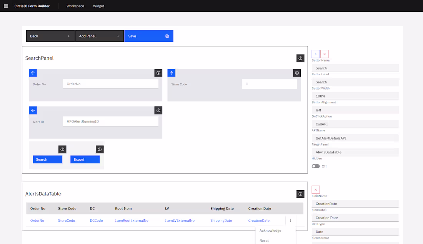Screen dimensions: 423x244
Task: Open the ButtonAlignment field showing left
Action: point(355,110)
